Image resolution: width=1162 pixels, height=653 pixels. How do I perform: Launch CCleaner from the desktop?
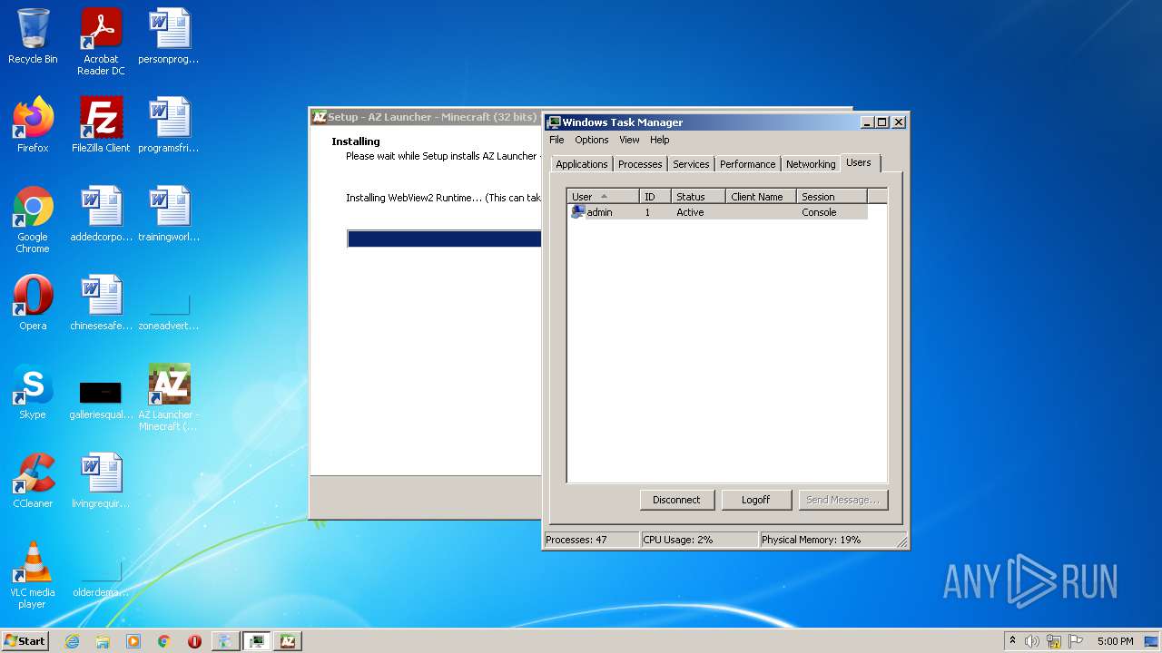pyautogui.click(x=33, y=482)
